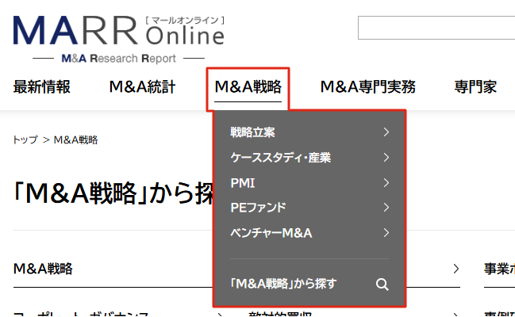This screenshot has width=515, height=317.
Task: Open the M&A専門実務 navigation tab
Action: click(368, 87)
